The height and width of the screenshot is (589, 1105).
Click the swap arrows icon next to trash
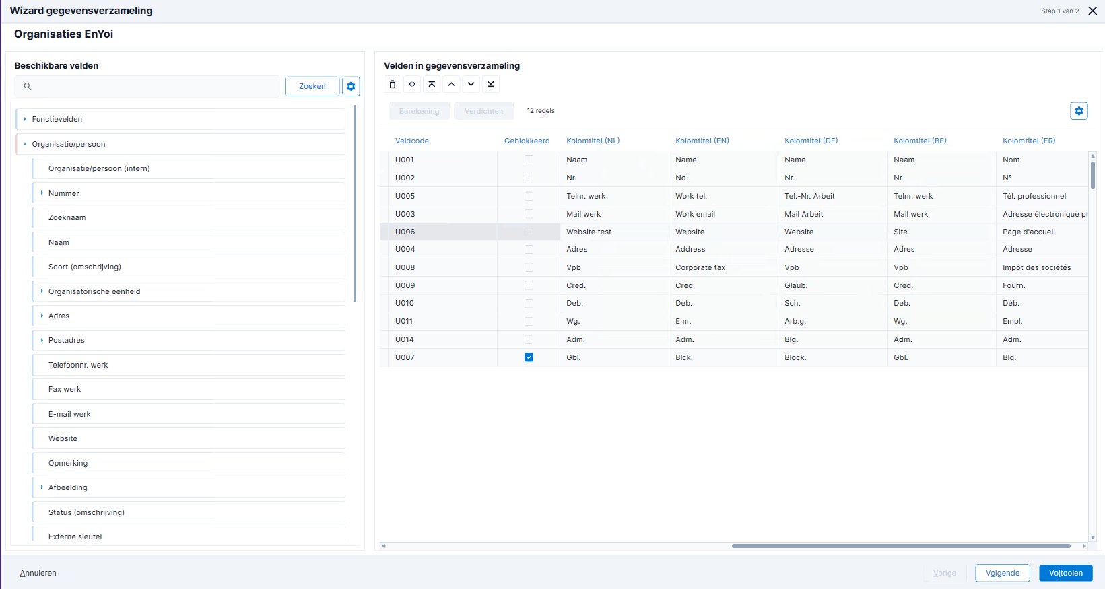pyautogui.click(x=412, y=84)
